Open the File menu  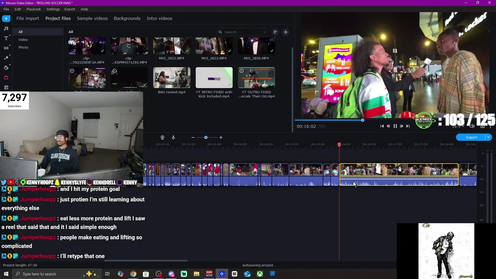[6, 9]
